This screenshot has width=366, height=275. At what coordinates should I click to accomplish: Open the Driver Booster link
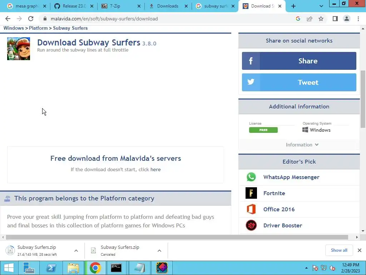pos(283,226)
